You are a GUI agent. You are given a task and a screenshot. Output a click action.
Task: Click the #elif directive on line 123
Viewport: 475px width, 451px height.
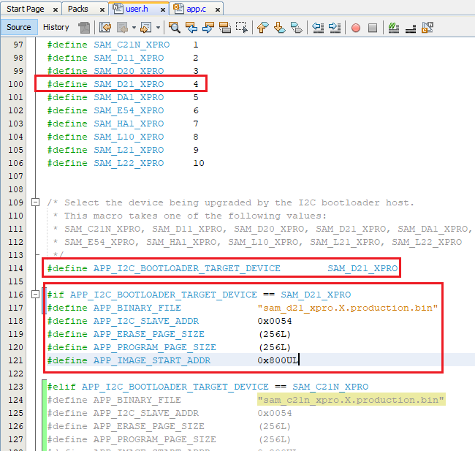61,387
